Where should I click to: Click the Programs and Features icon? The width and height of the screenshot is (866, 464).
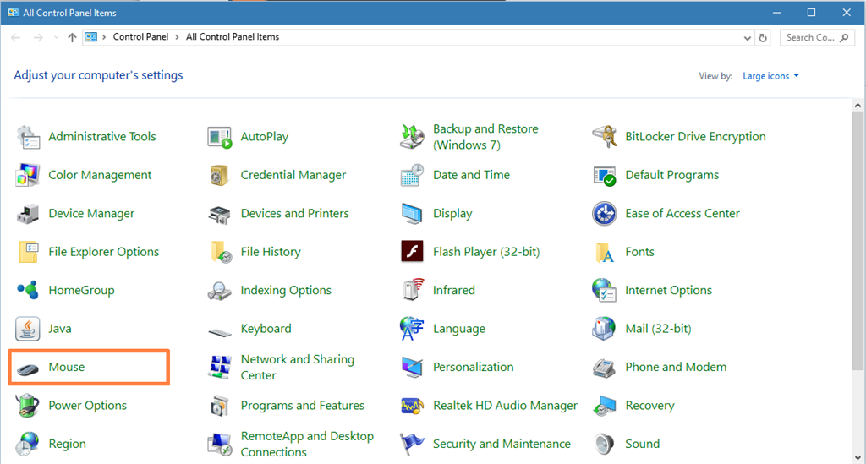tap(220, 406)
